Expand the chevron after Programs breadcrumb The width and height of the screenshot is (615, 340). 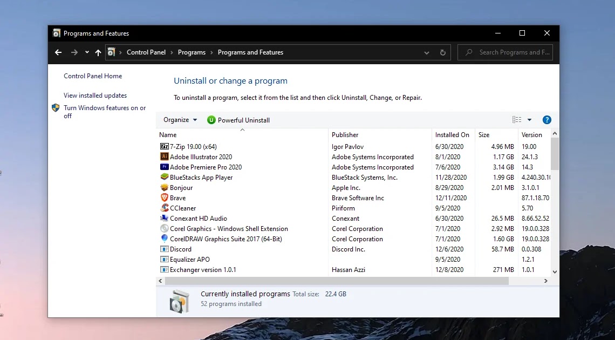(212, 52)
